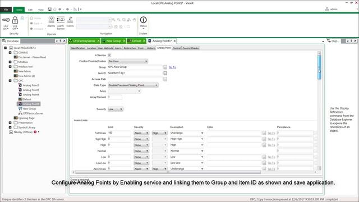Expand the COMMS folder
Image resolution: width=359 pixels, height=202 pixels.
[x=10, y=52]
